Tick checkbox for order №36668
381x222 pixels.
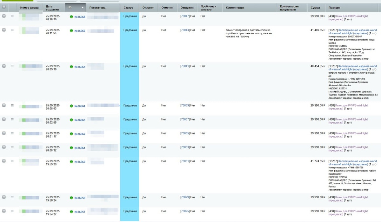4,16
